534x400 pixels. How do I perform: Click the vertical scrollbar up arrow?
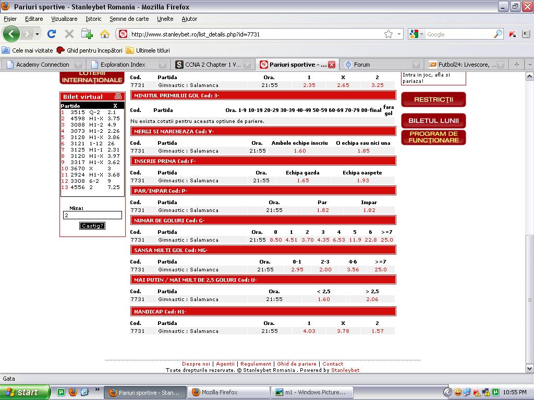530,76
